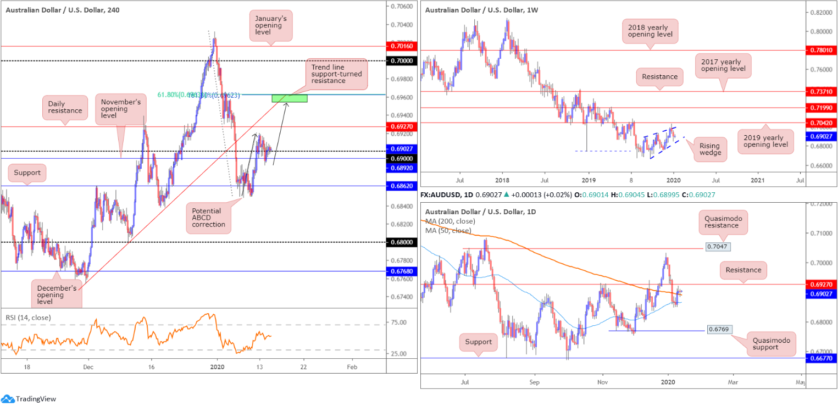Select the 0.66770 price label
This screenshot has height=406, width=838.
tap(822, 358)
